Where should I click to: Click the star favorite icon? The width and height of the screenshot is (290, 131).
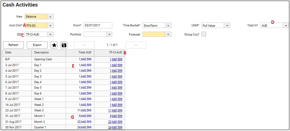coord(54,45)
